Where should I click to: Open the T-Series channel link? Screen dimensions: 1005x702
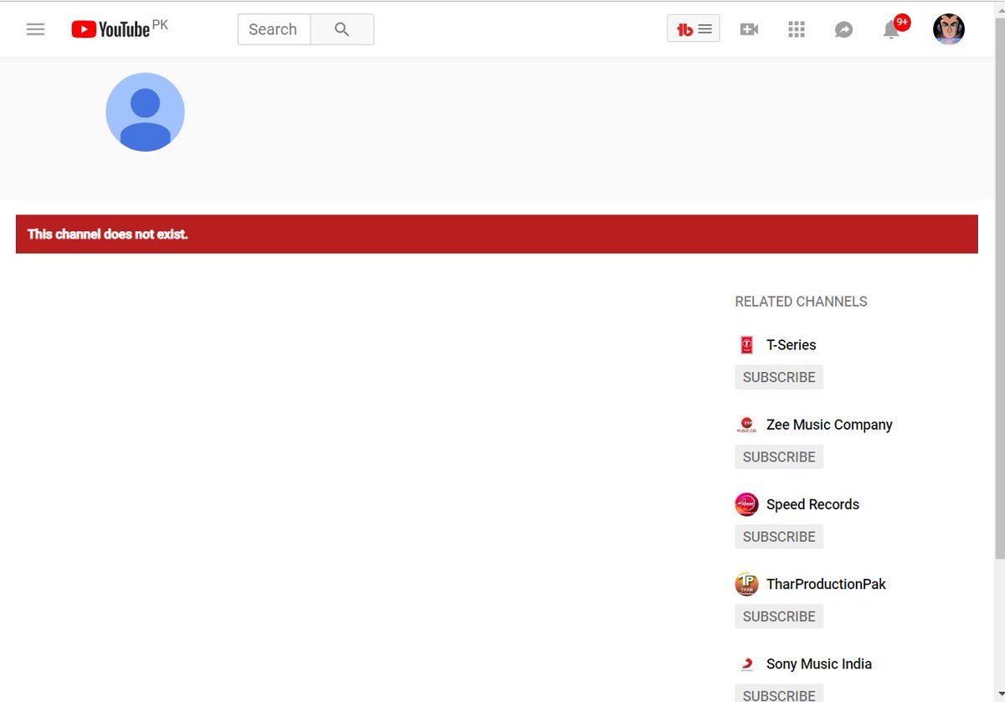click(x=791, y=344)
